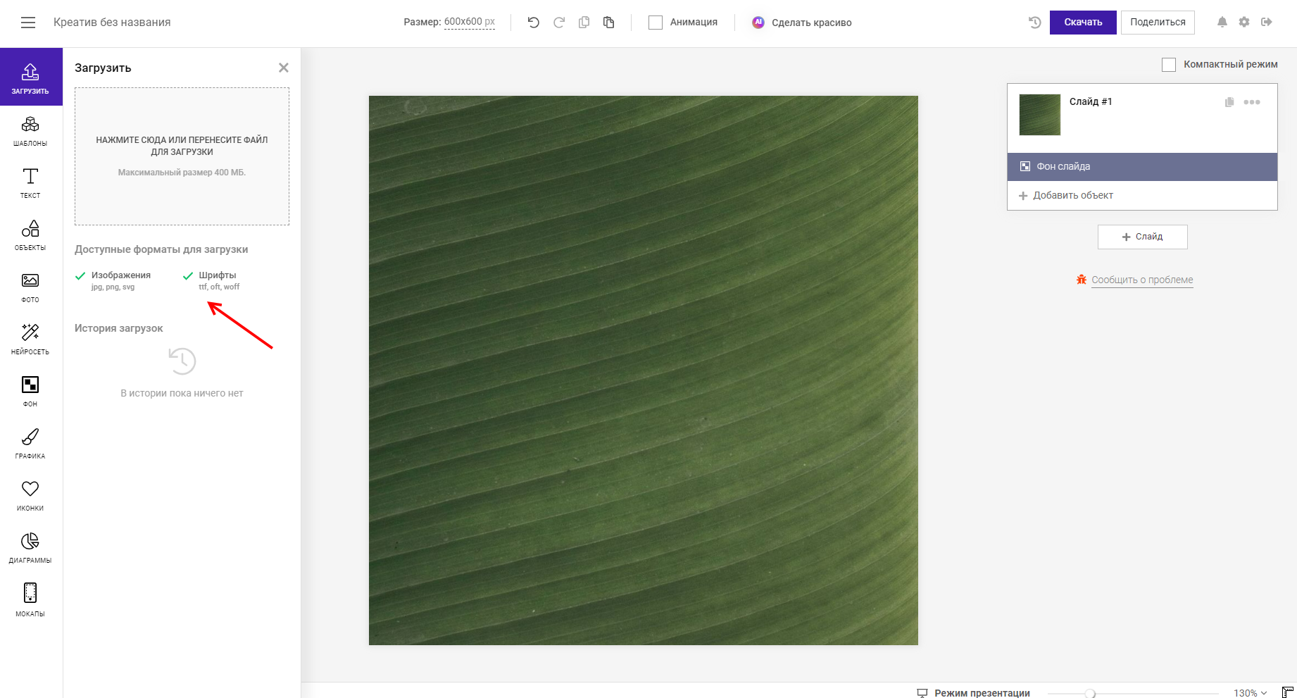Screen dimensions: 1297x698
Task: Open version history clock icon near Скачать
Action: tap(1034, 23)
